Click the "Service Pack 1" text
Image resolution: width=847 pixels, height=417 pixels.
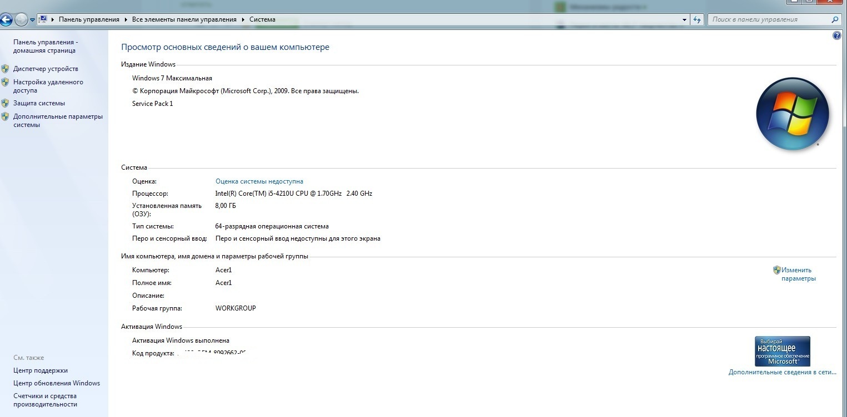point(153,104)
